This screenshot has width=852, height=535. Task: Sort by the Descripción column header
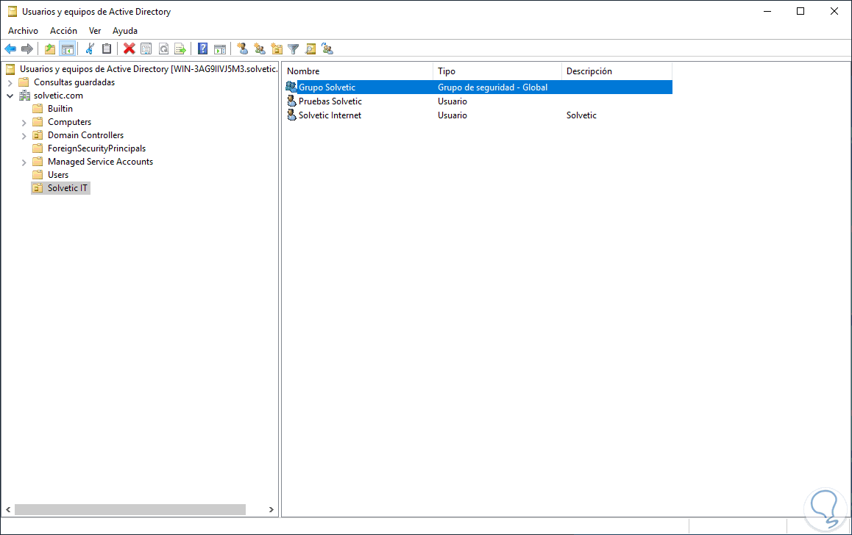(x=617, y=71)
